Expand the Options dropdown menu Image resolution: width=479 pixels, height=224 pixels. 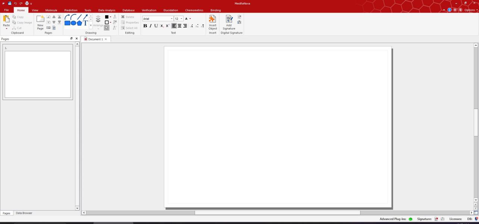470,10
